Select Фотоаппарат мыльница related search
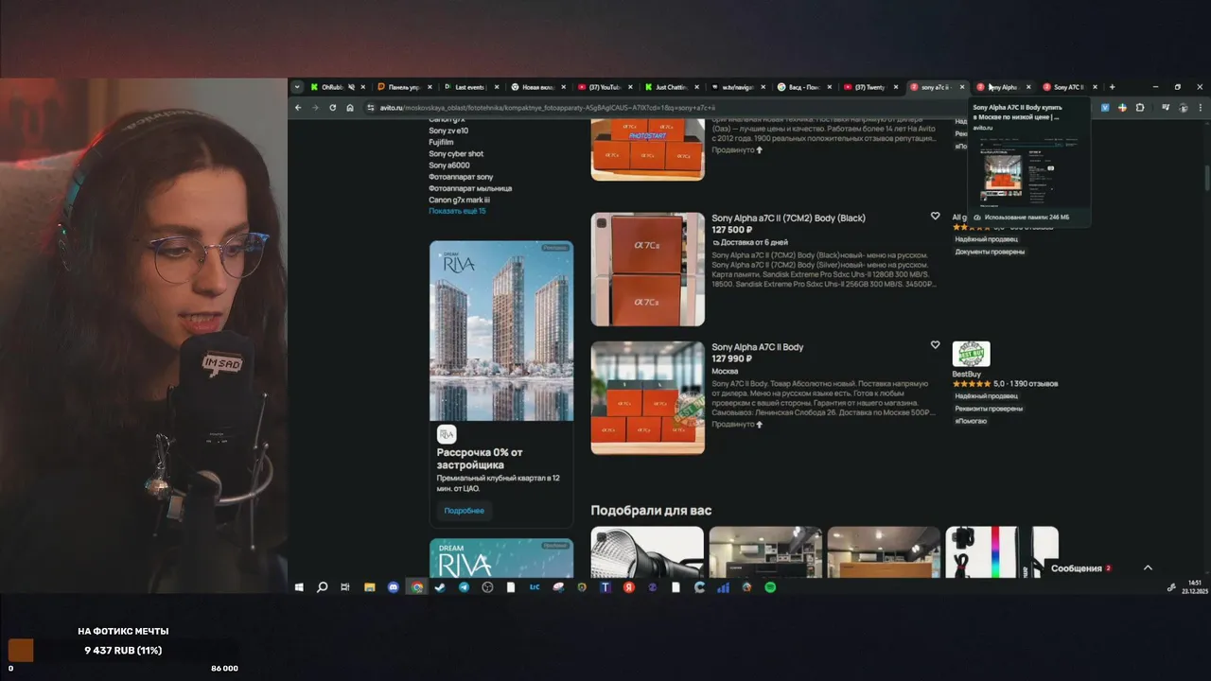Image resolution: width=1211 pixels, height=681 pixels. pyautogui.click(x=470, y=188)
